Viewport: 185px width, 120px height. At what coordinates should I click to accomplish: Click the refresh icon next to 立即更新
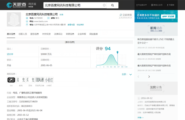121,15
